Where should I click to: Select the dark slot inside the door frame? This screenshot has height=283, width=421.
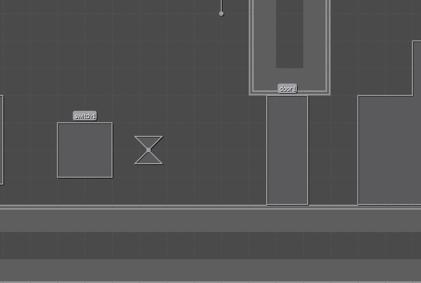coord(290,34)
